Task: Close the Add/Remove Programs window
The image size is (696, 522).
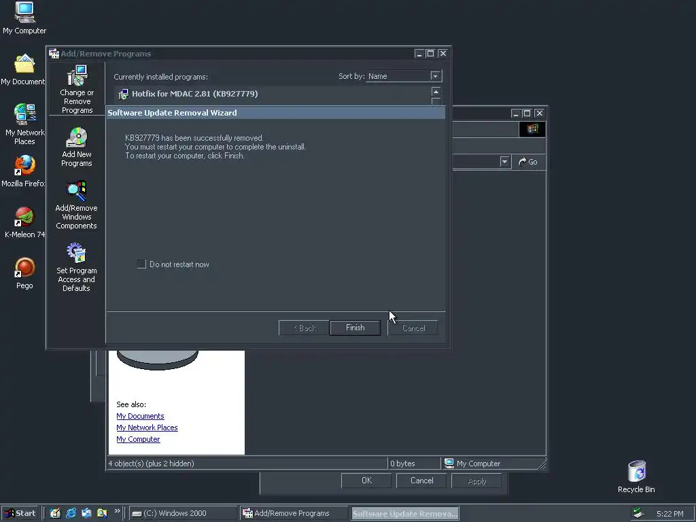Action: click(x=442, y=53)
